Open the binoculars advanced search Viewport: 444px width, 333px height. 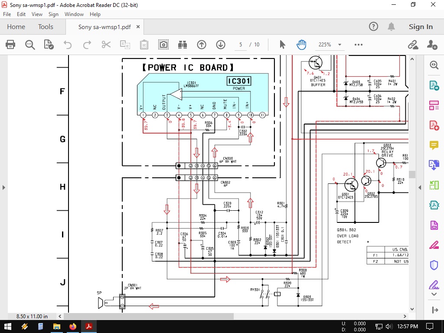tap(183, 45)
